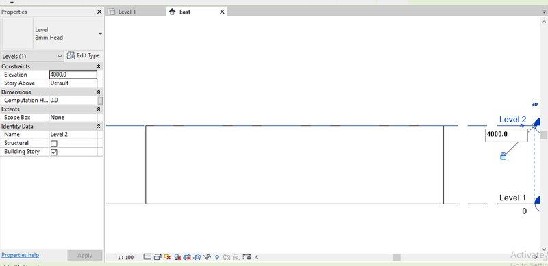
Task: Toggle Shadows off icon in view bar
Action: [177, 257]
